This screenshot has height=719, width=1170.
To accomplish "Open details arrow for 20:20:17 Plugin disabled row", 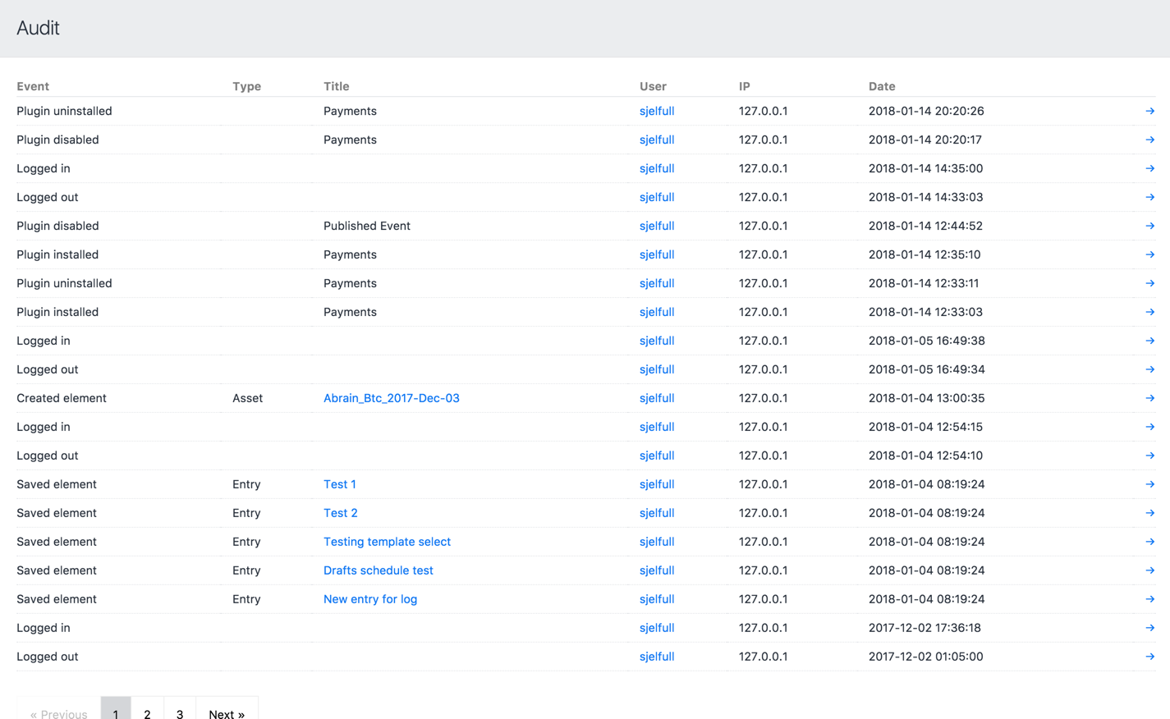I will [x=1149, y=140].
